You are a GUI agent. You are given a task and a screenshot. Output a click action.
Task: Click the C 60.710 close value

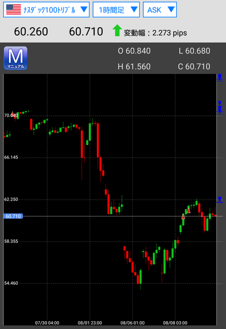click(x=194, y=67)
